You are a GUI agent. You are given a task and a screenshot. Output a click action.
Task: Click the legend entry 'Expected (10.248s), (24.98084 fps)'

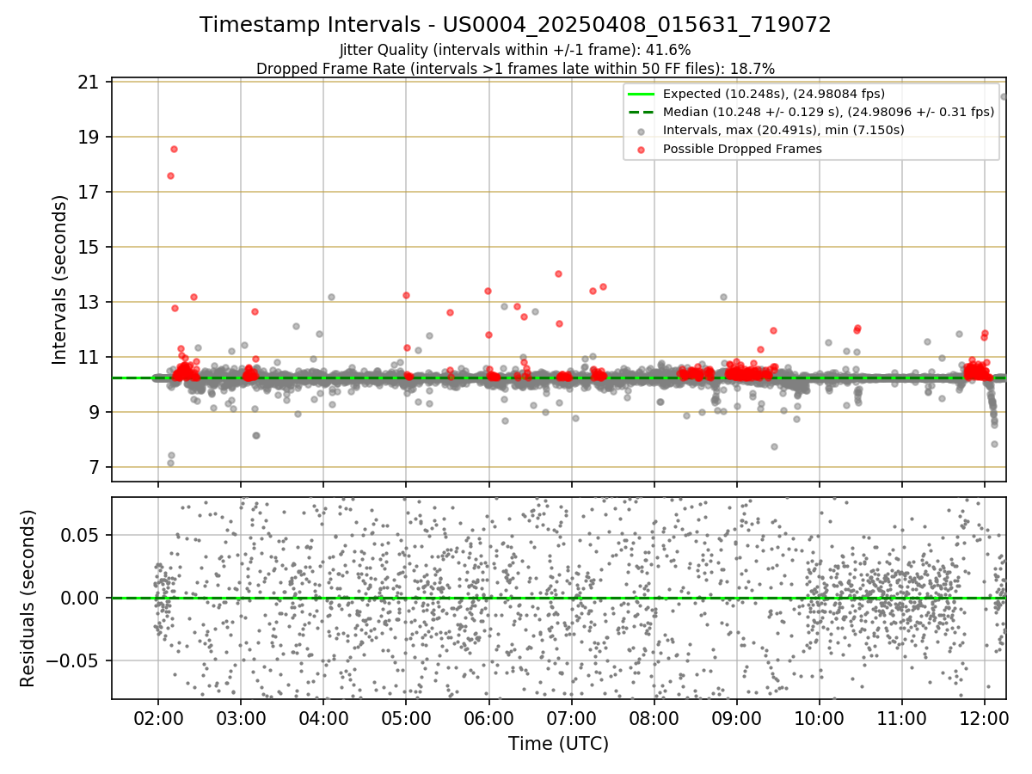pyautogui.click(x=774, y=94)
